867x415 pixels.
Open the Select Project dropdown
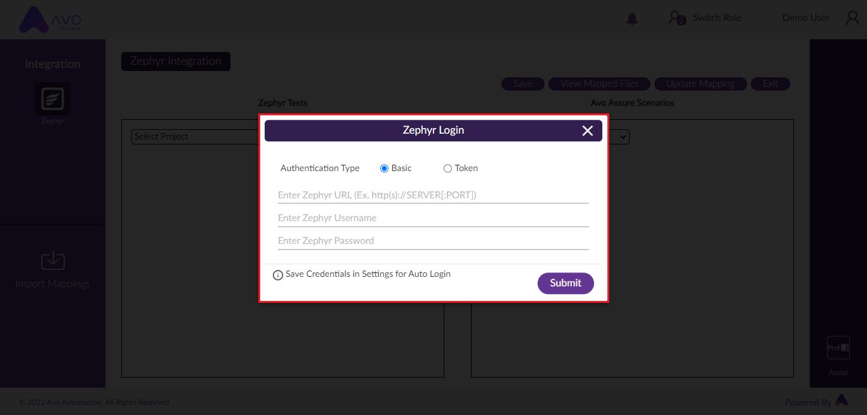tap(195, 137)
